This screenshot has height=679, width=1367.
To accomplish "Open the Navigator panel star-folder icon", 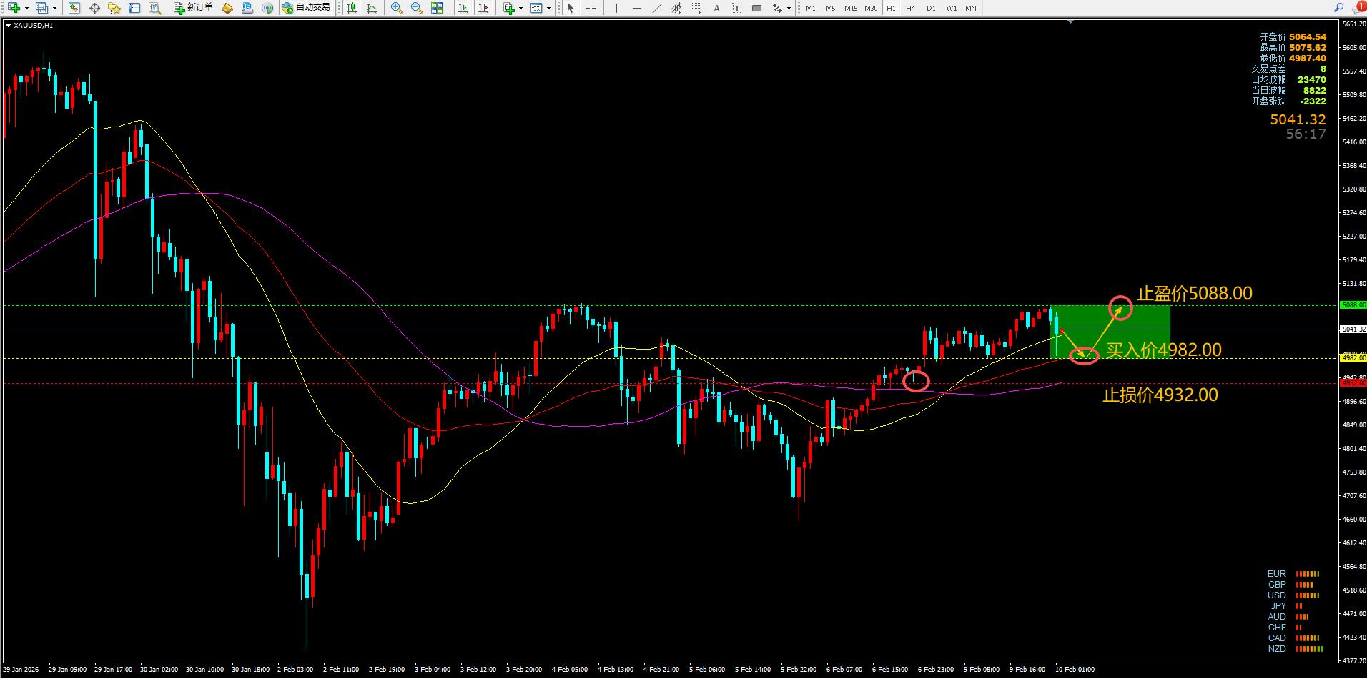I will [x=114, y=8].
